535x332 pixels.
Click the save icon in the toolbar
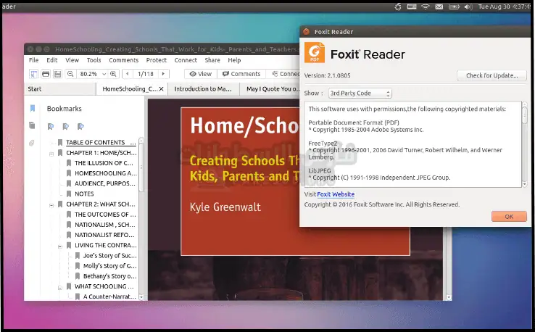point(58,74)
